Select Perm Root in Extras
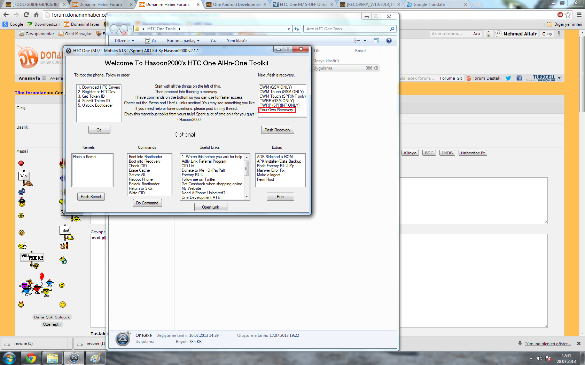The image size is (585, 365). 265,179
